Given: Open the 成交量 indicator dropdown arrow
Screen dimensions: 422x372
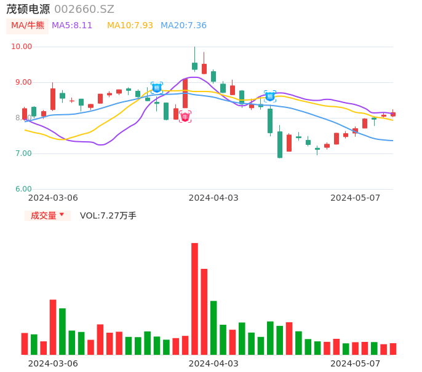Looking at the screenshot, I should [62, 215].
